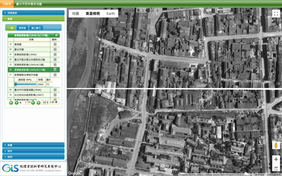Click the 圖例 column header
This screenshot has height=176, width=282.
[x=54, y=40]
